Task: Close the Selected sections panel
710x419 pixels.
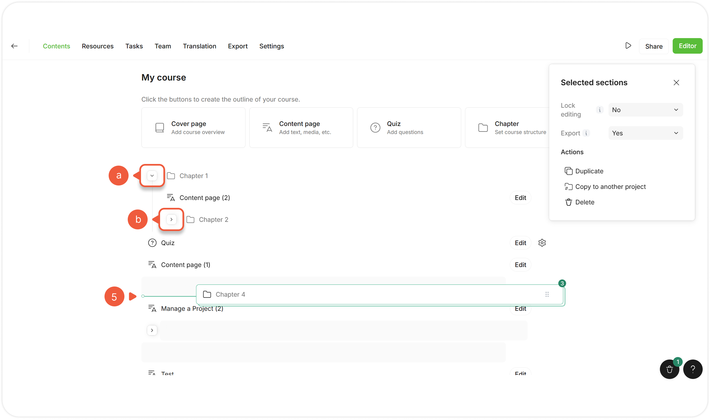Action: 676,83
